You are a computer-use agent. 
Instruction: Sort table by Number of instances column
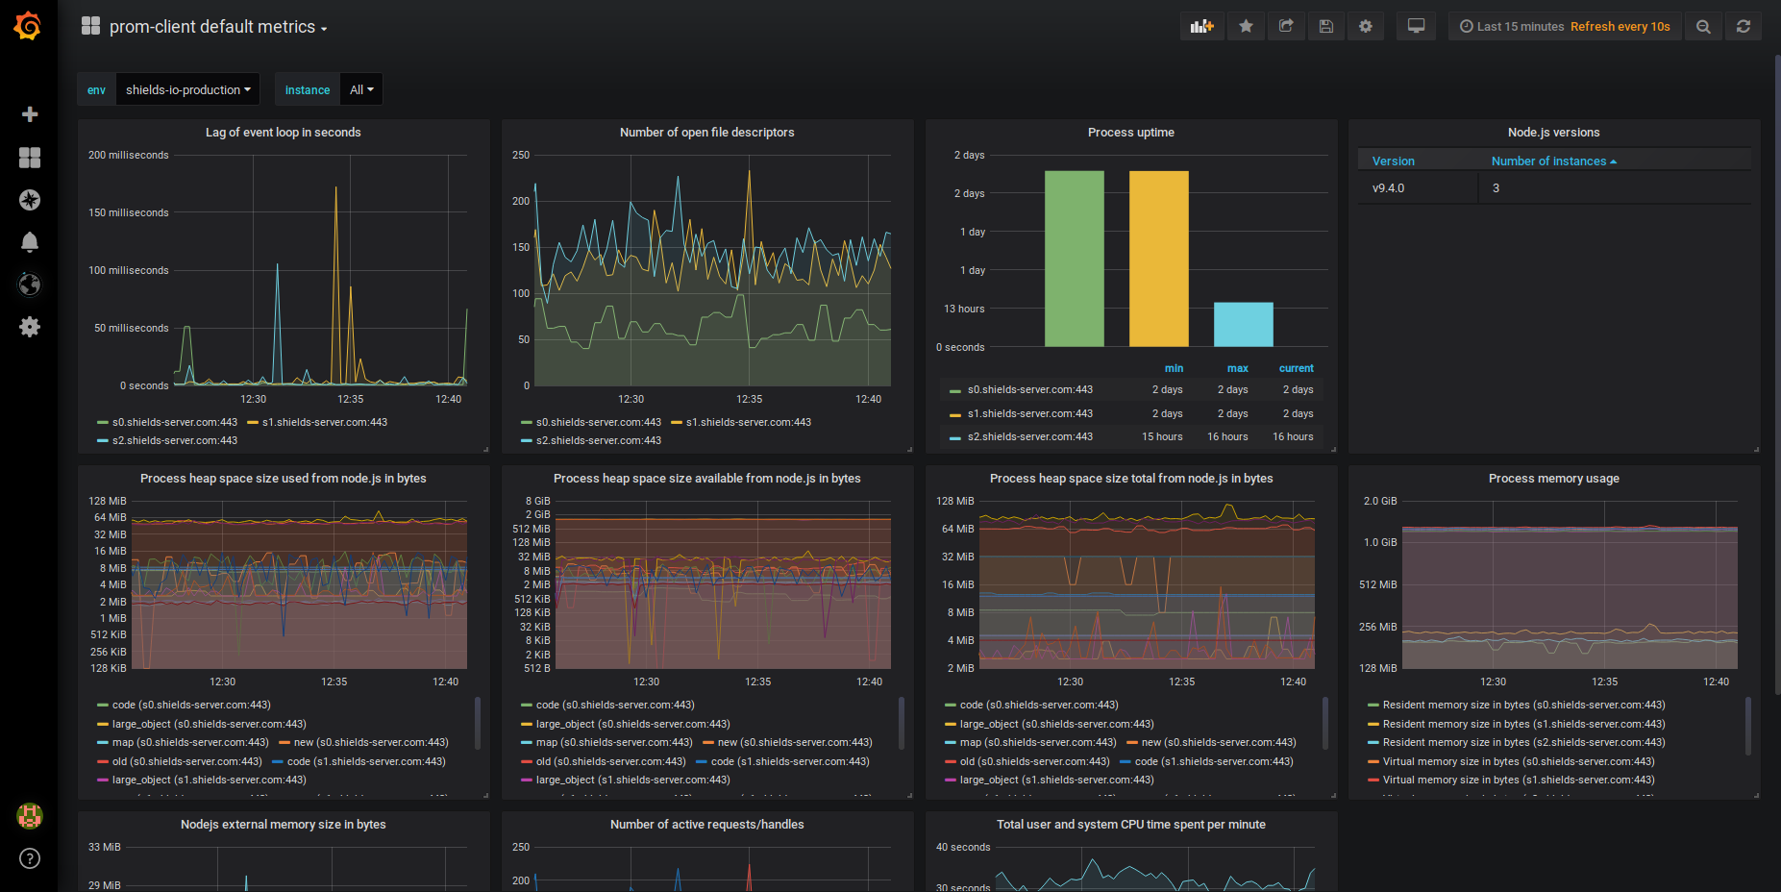coord(1553,161)
